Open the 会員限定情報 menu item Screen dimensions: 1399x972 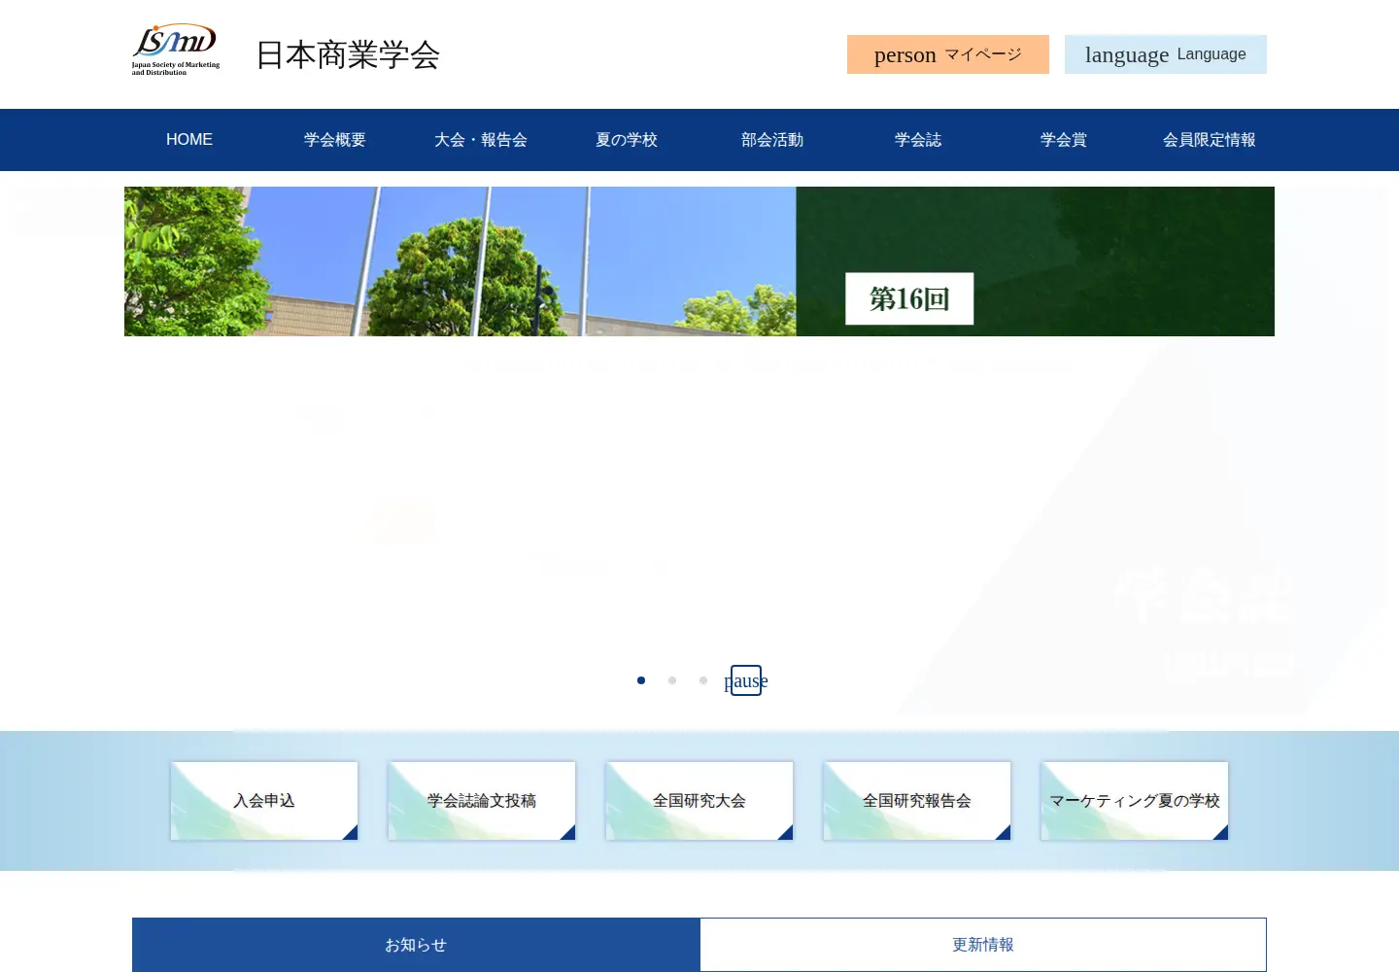(x=1210, y=140)
